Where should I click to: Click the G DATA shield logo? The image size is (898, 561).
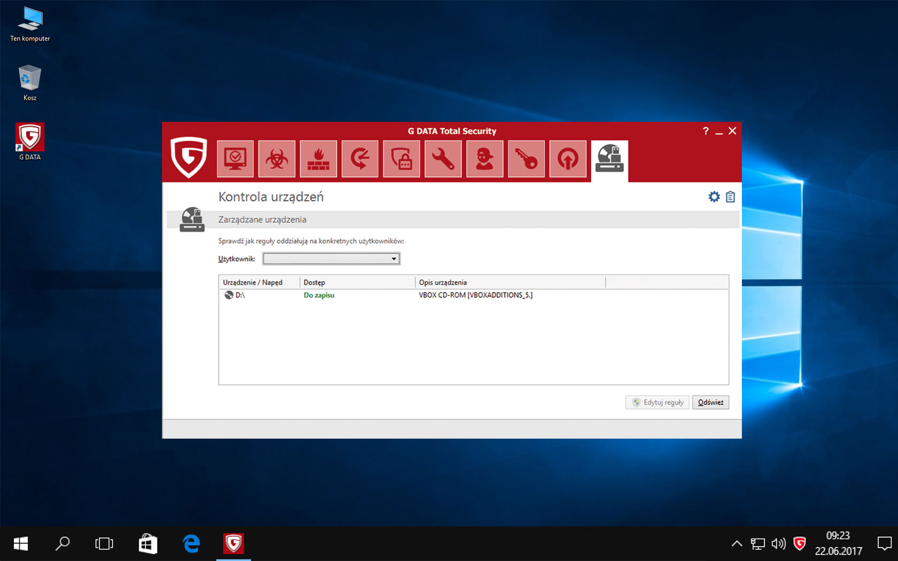pos(189,157)
